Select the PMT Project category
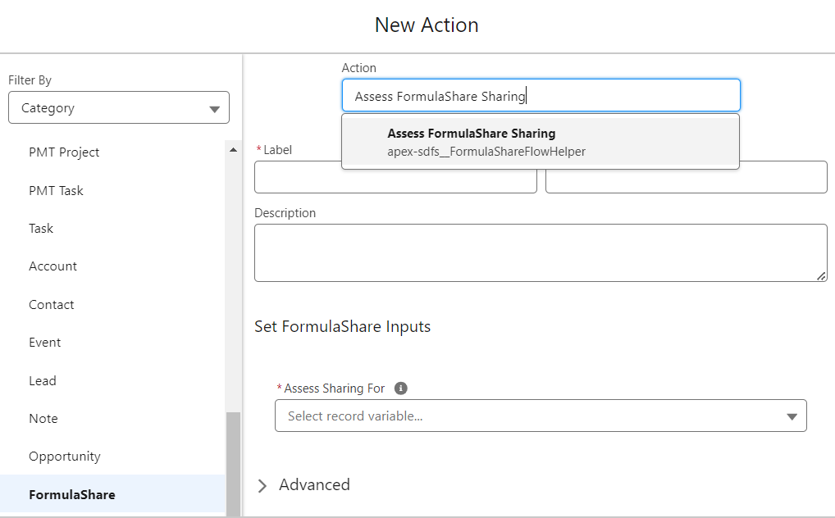Image resolution: width=835 pixels, height=518 pixels. tap(63, 152)
